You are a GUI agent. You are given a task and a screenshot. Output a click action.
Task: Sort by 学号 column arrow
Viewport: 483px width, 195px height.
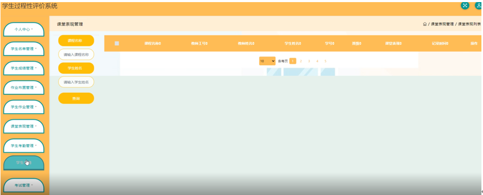click(x=333, y=43)
